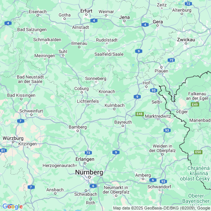This screenshot has width=211, height=211.
Task: Click the A93 highway shield near Hof
Action: (x=153, y=90)
